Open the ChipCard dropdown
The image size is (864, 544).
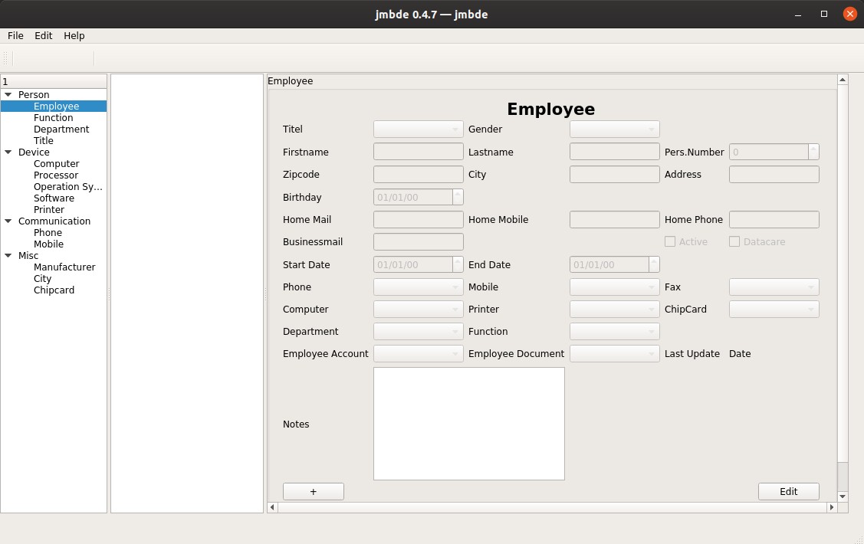point(774,310)
